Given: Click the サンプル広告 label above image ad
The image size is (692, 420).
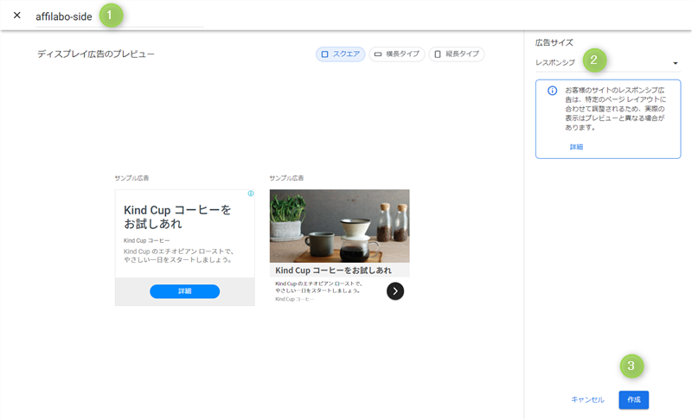Looking at the screenshot, I should point(286,178).
